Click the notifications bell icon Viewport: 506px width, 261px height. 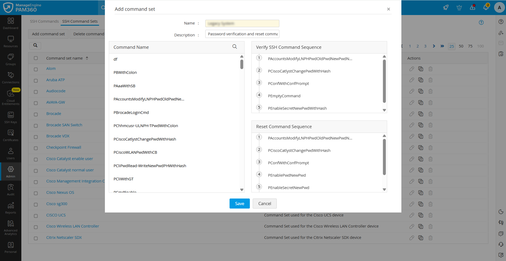(x=486, y=7)
